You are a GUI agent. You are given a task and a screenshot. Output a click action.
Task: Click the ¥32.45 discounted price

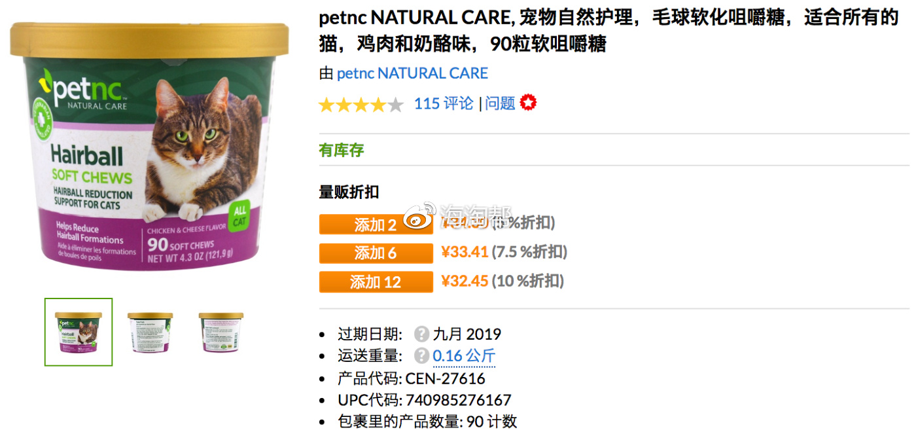[x=465, y=281]
